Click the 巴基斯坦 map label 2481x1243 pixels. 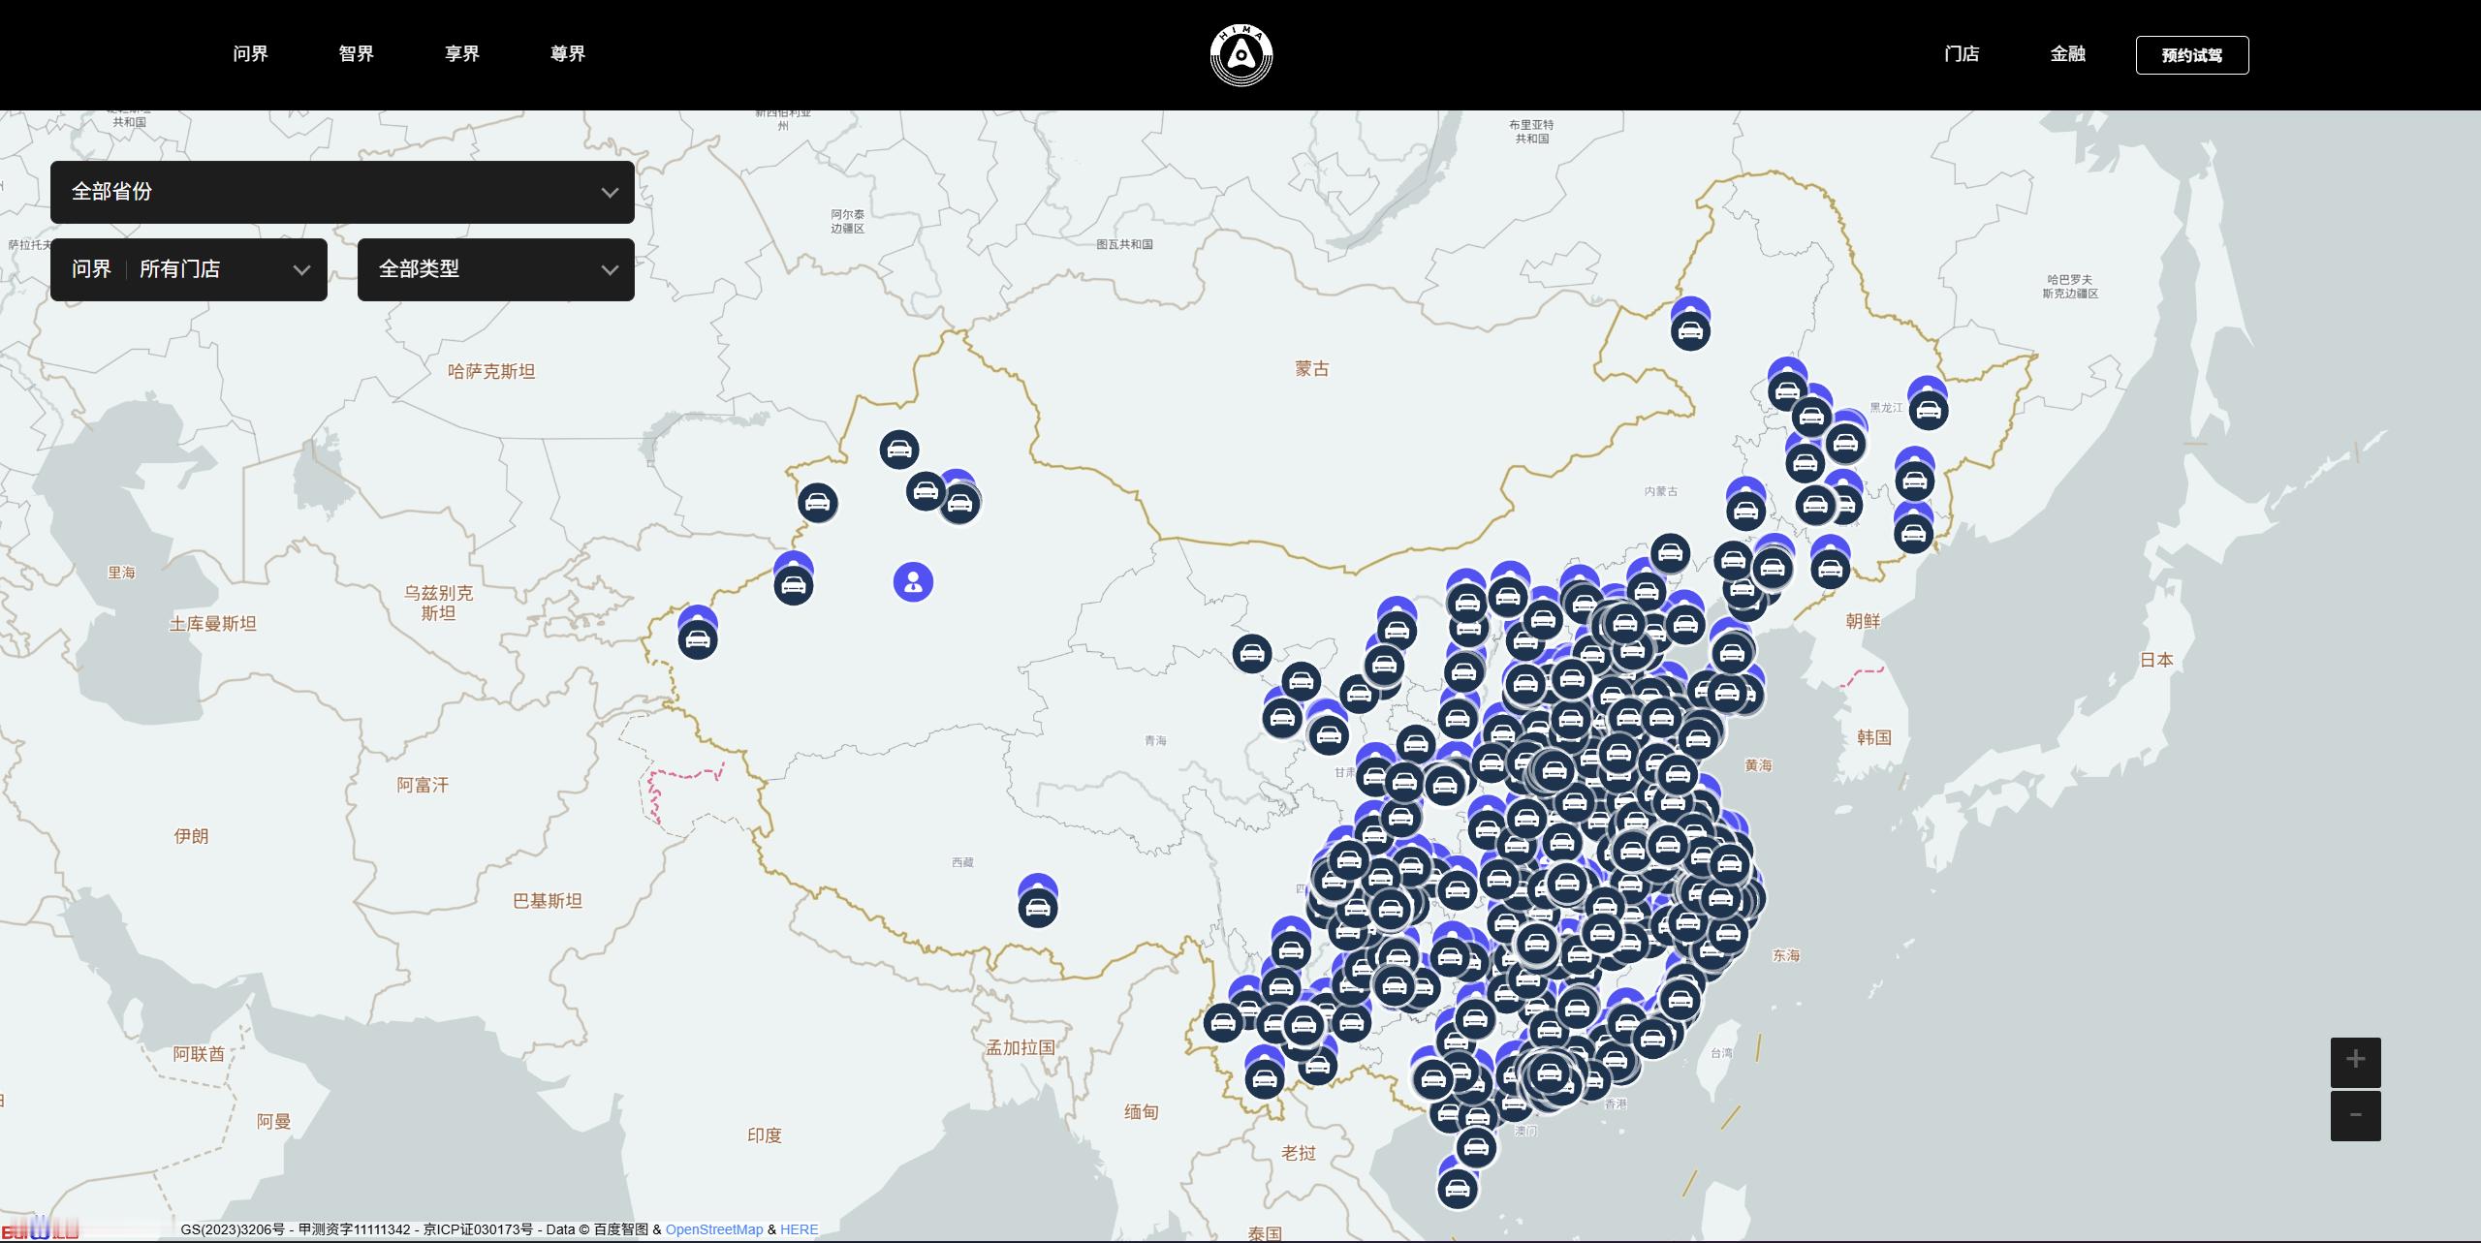point(548,901)
